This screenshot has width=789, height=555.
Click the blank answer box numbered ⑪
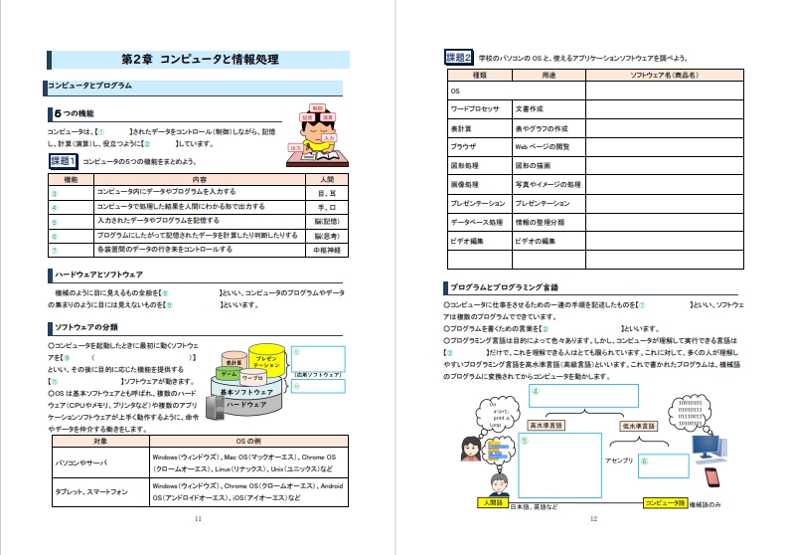tap(318, 359)
